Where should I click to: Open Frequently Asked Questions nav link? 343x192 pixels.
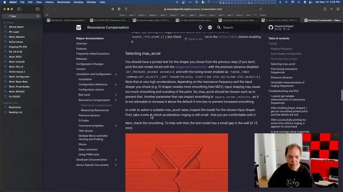point(93,54)
